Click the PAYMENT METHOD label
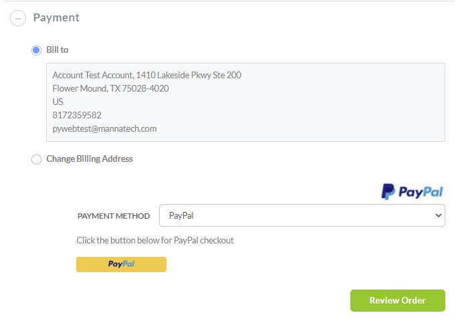The height and width of the screenshot is (325, 464). point(114,216)
